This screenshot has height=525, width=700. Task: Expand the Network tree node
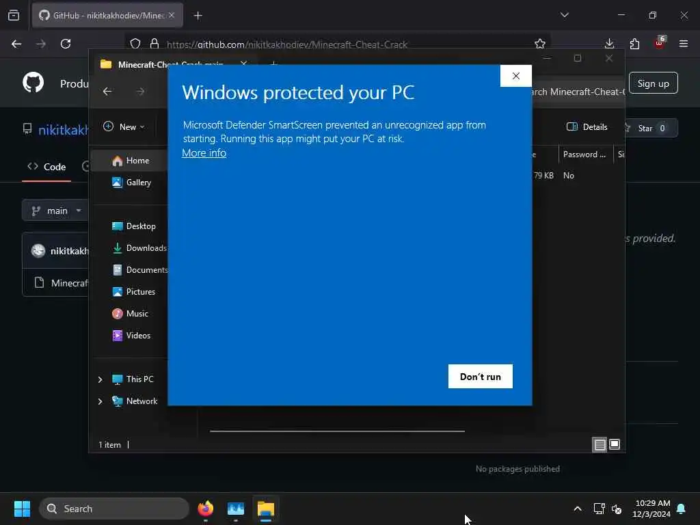coord(100,401)
